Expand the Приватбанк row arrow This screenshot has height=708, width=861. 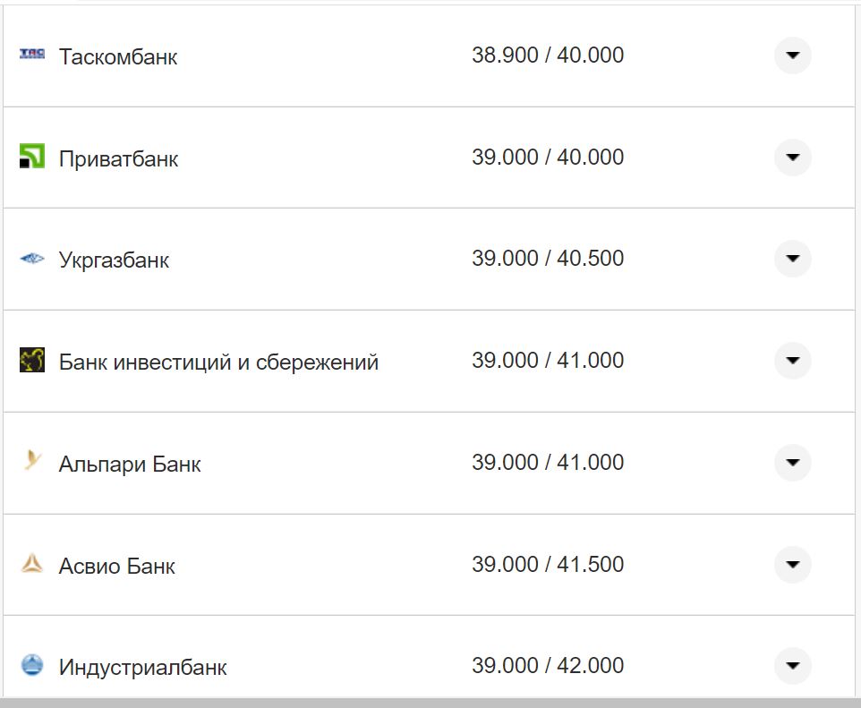[792, 158]
